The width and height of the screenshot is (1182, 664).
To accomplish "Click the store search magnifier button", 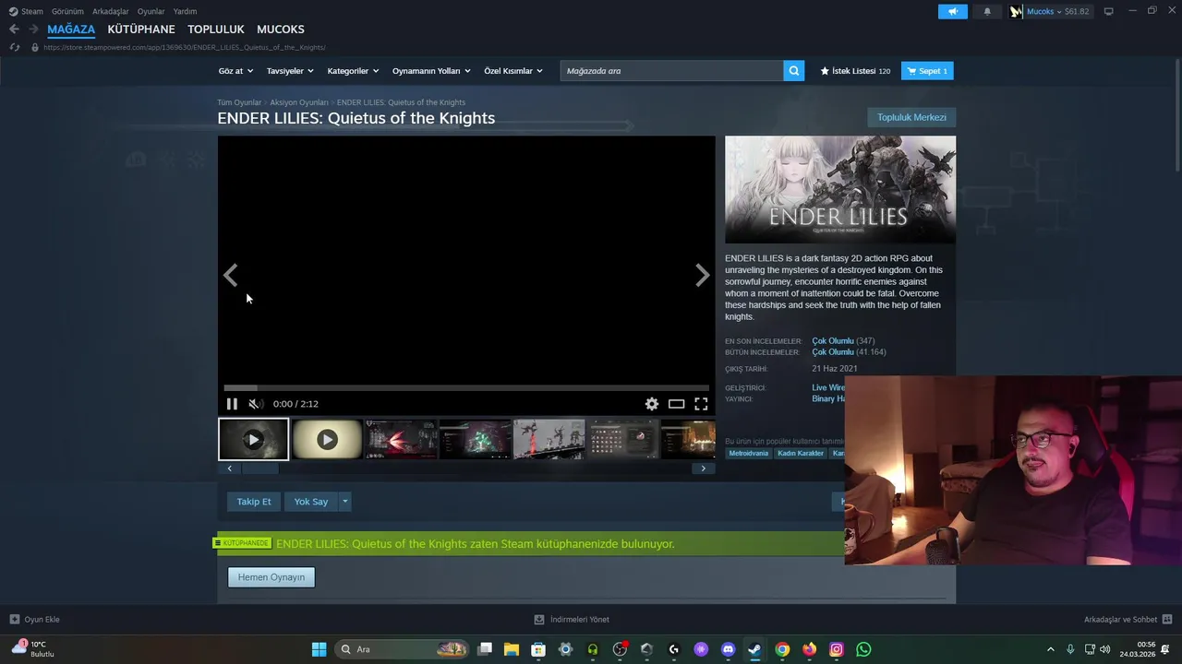I will (x=794, y=71).
